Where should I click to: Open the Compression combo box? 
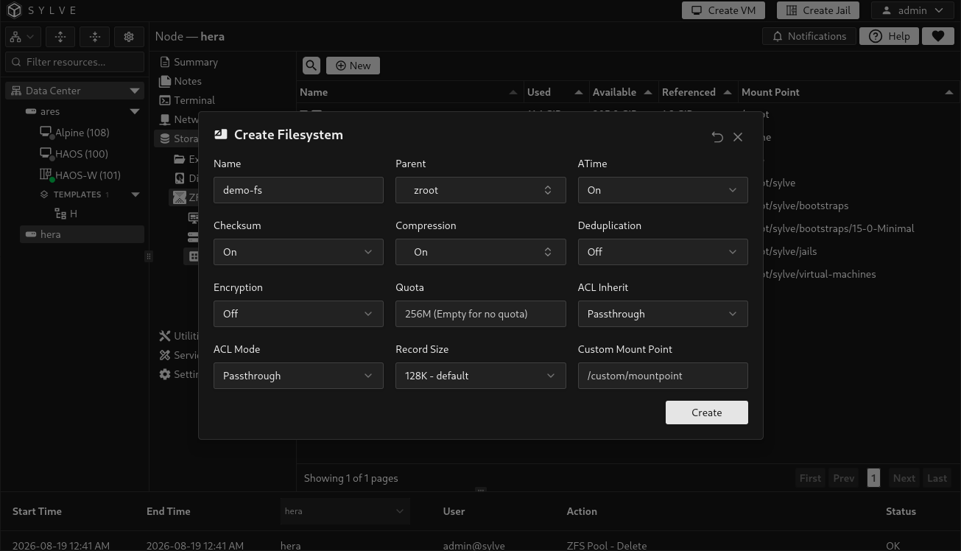(x=481, y=252)
